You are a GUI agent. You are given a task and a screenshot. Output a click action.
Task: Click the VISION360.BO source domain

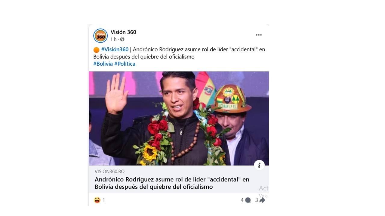109,172
